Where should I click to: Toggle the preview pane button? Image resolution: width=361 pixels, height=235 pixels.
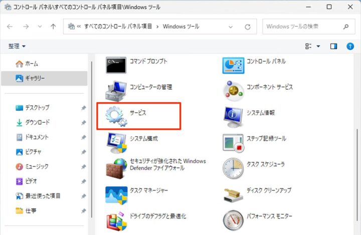coord(333,46)
